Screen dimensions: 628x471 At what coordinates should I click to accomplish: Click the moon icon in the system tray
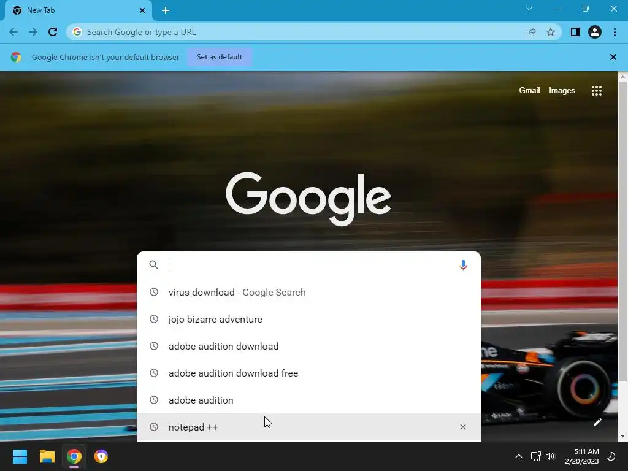click(611, 456)
